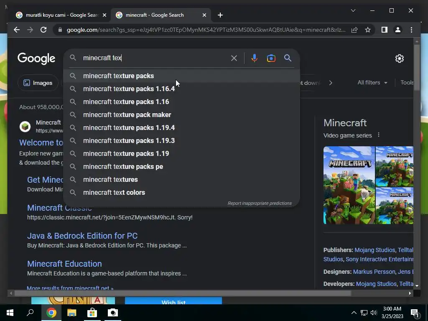Open the Chrome side panel
The image size is (428, 321).
click(x=385, y=30)
